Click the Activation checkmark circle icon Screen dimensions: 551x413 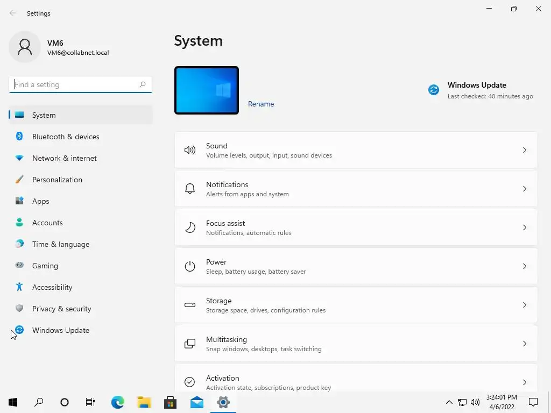190,382
